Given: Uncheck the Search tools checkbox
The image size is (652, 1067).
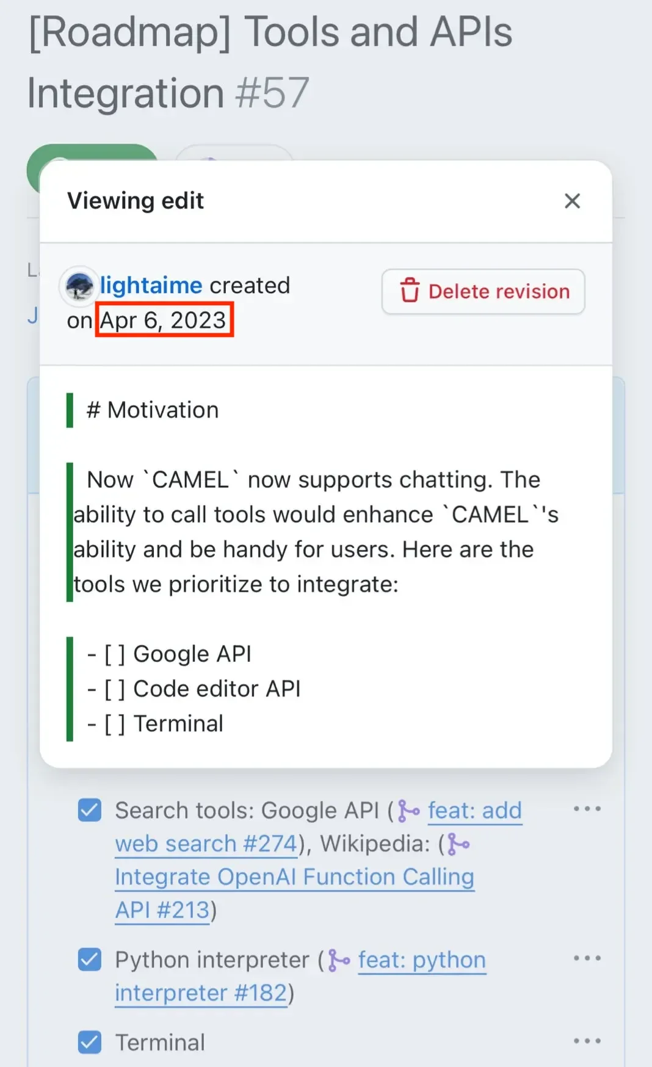Looking at the screenshot, I should coord(90,810).
